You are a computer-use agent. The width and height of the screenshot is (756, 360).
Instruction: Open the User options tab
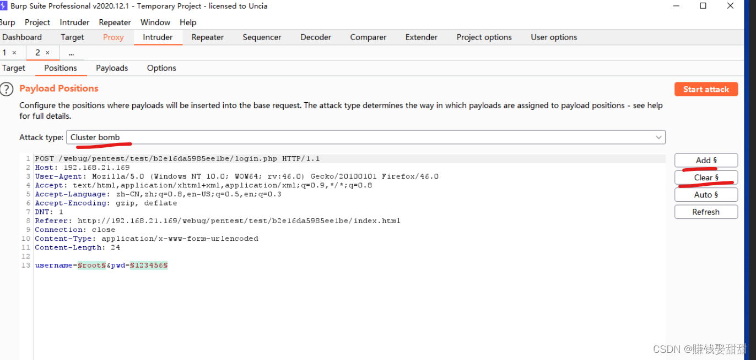554,37
